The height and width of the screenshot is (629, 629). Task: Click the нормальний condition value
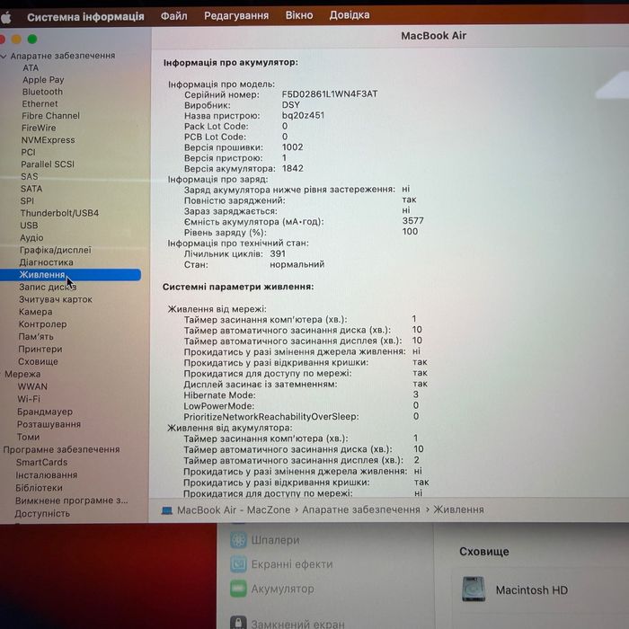pos(297,265)
